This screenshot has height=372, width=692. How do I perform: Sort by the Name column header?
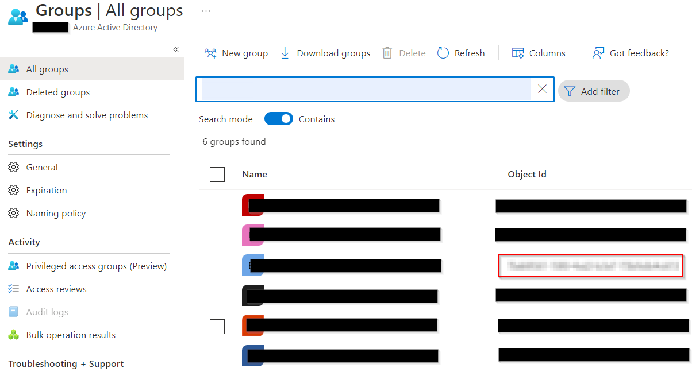tap(255, 175)
